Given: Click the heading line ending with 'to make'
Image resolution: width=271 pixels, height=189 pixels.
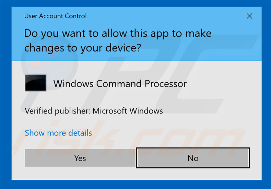Looking at the screenshot, I should click(118, 33).
